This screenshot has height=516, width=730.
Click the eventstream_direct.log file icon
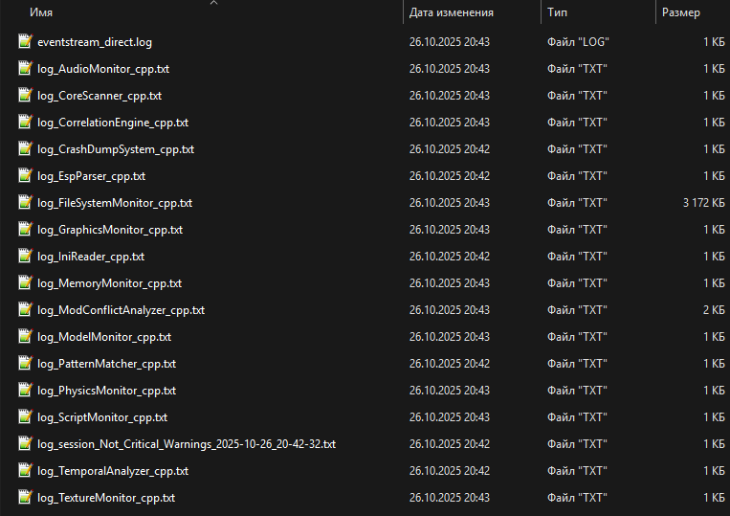tap(25, 42)
